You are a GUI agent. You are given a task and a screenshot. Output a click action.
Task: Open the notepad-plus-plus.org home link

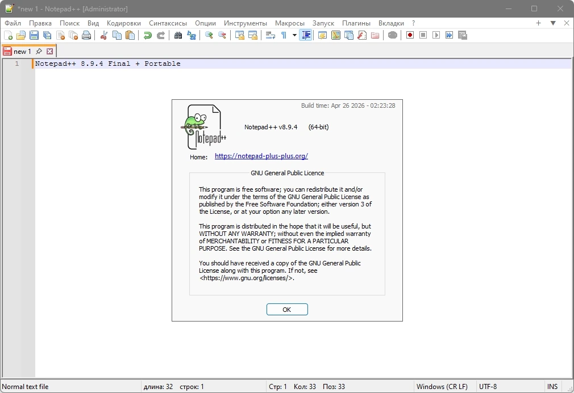pyautogui.click(x=261, y=156)
